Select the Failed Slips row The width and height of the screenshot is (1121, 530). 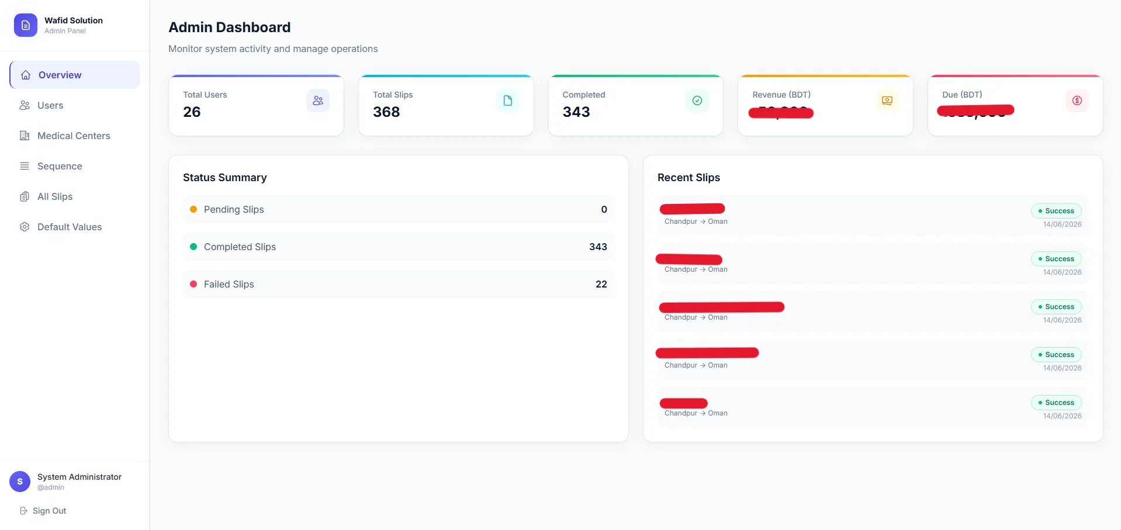(x=399, y=284)
